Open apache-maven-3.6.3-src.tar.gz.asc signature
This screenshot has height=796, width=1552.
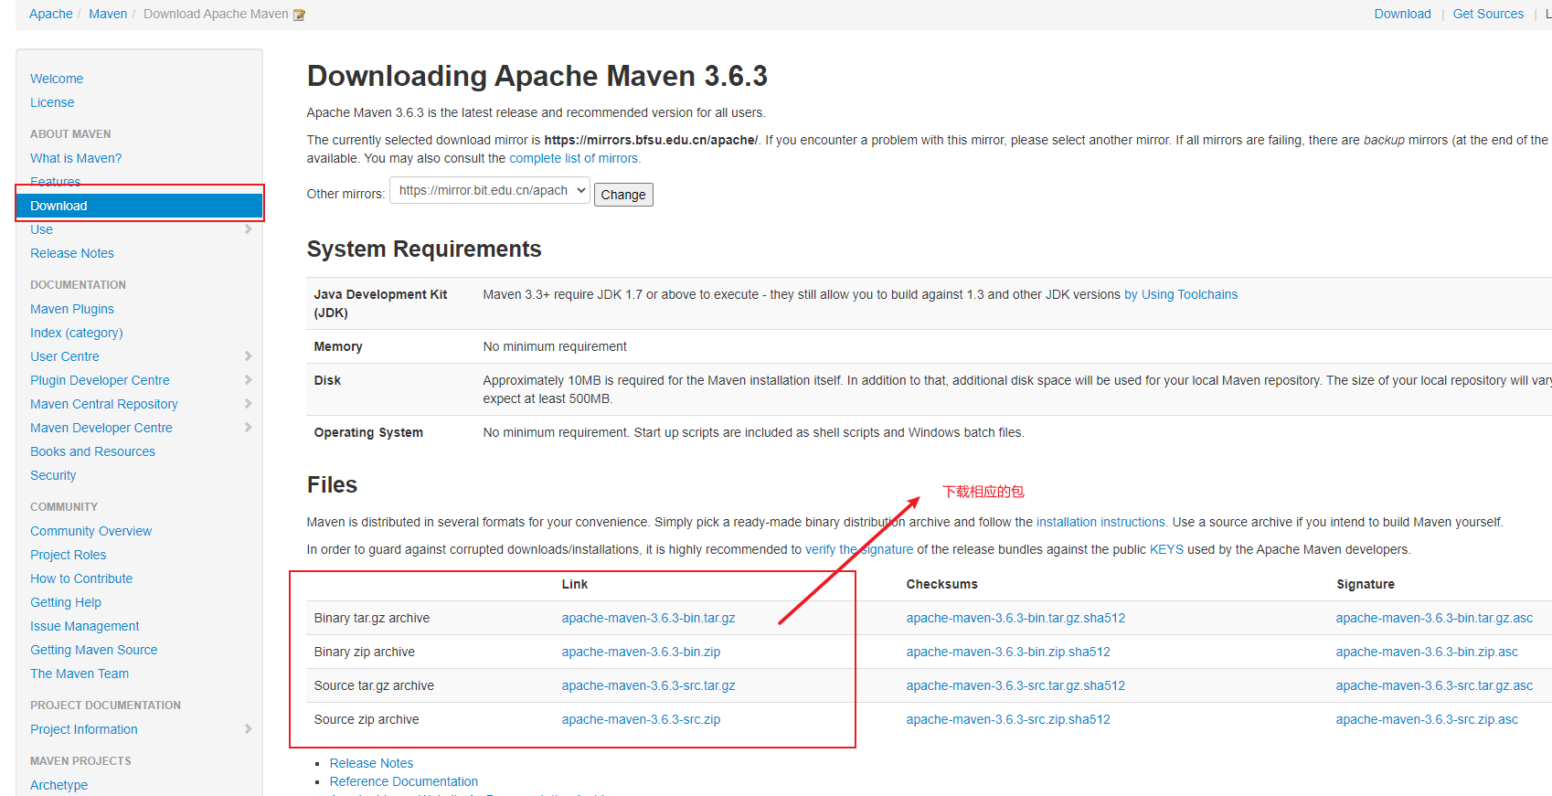[1434, 685]
